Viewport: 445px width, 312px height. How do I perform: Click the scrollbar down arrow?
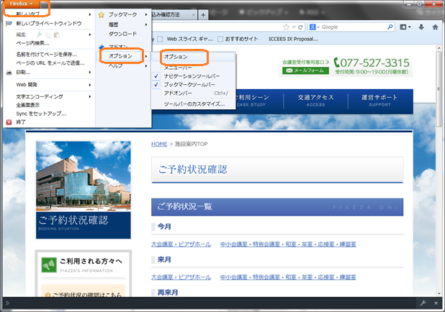tap(439, 293)
